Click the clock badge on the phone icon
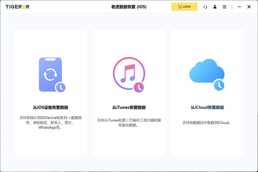The image size is (258, 172). (x=61, y=88)
